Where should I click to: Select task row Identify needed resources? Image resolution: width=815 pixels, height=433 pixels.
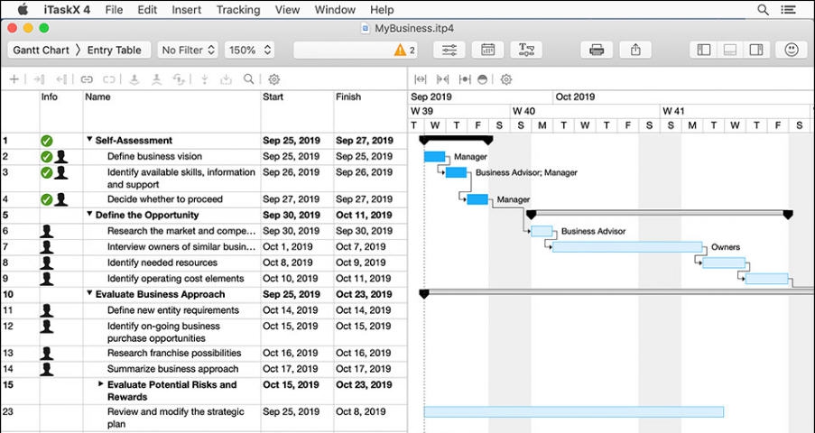(204, 263)
